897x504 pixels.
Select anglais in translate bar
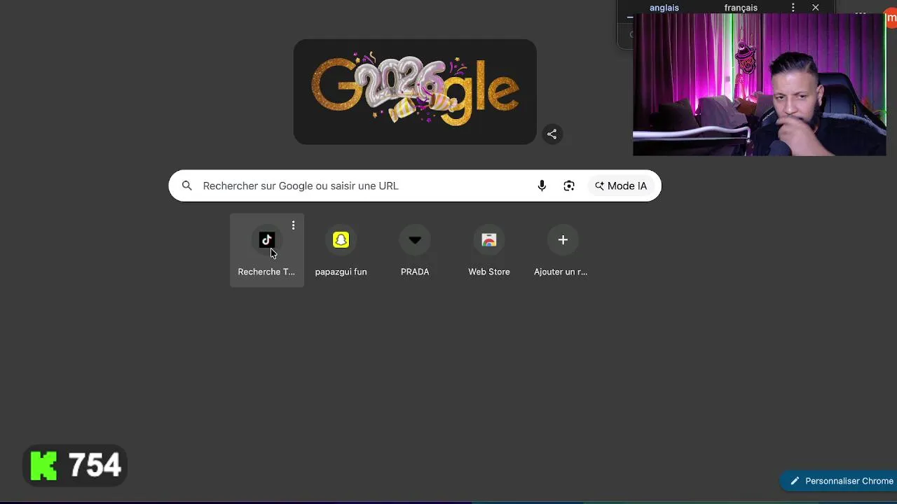pyautogui.click(x=664, y=8)
